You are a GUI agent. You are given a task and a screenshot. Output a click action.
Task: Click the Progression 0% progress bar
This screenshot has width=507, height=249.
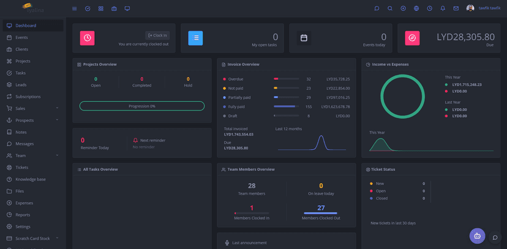tap(142, 106)
